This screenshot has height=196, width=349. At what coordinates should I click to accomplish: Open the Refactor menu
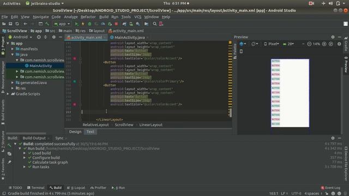coord(88,17)
